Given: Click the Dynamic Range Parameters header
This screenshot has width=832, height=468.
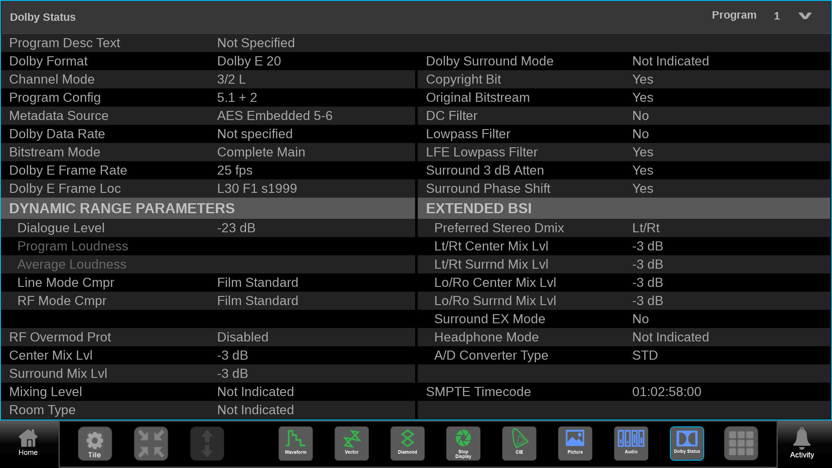Looking at the screenshot, I should coord(122,208).
